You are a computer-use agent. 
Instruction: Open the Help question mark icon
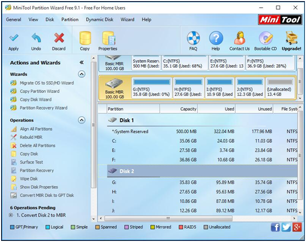point(216,38)
